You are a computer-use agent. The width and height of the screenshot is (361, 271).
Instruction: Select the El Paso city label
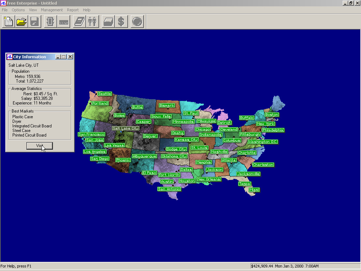(x=149, y=173)
